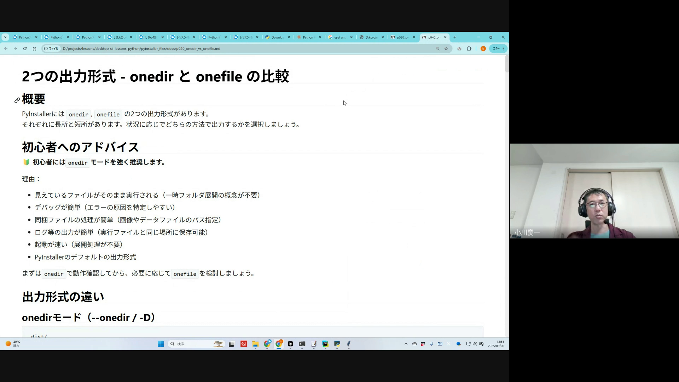Viewport: 679px width, 382px height.
Task: Open the エラー browser menu button
Action: pyautogui.click(x=498, y=48)
